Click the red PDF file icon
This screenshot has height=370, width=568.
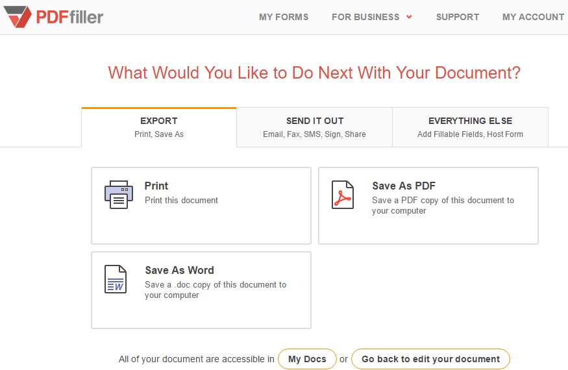point(343,195)
